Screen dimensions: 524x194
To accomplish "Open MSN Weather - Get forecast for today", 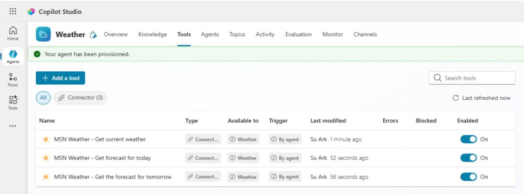I will coord(102,158).
